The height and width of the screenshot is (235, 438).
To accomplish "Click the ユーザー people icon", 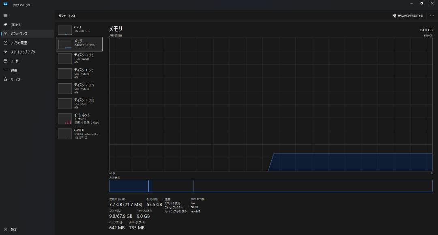I will point(5,61).
